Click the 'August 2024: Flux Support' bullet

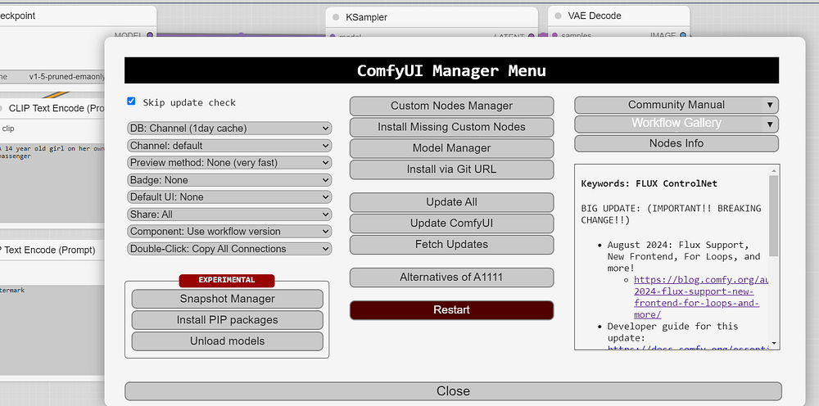coord(684,256)
